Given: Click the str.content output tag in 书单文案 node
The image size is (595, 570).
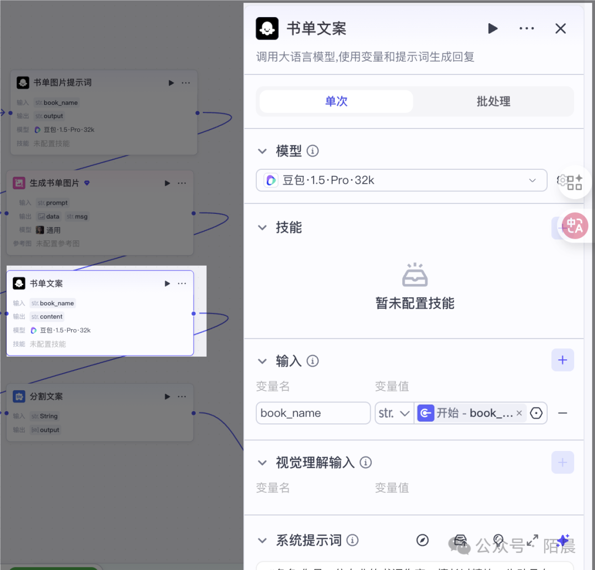Looking at the screenshot, I should (x=47, y=317).
